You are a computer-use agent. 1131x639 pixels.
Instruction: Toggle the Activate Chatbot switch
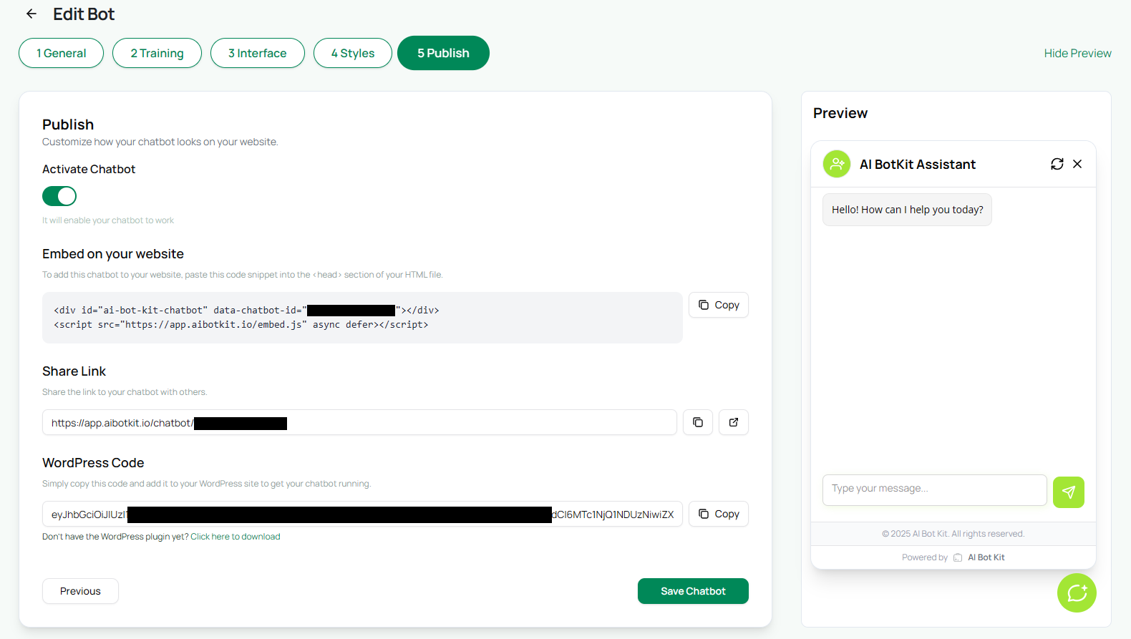[59, 196]
